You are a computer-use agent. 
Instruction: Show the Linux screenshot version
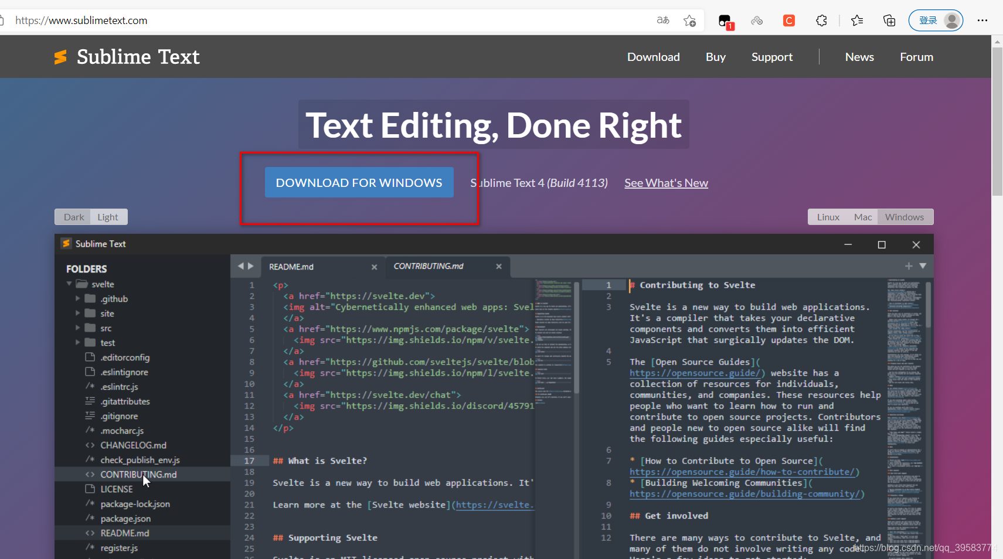pyautogui.click(x=828, y=217)
